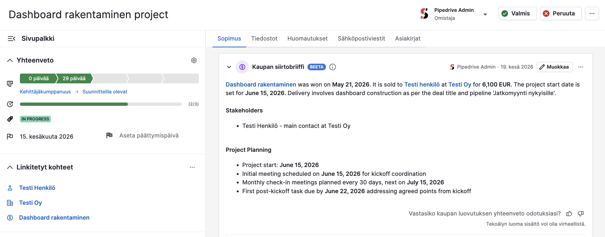Click Dashboard rakentaminen link in brief text

261,85
